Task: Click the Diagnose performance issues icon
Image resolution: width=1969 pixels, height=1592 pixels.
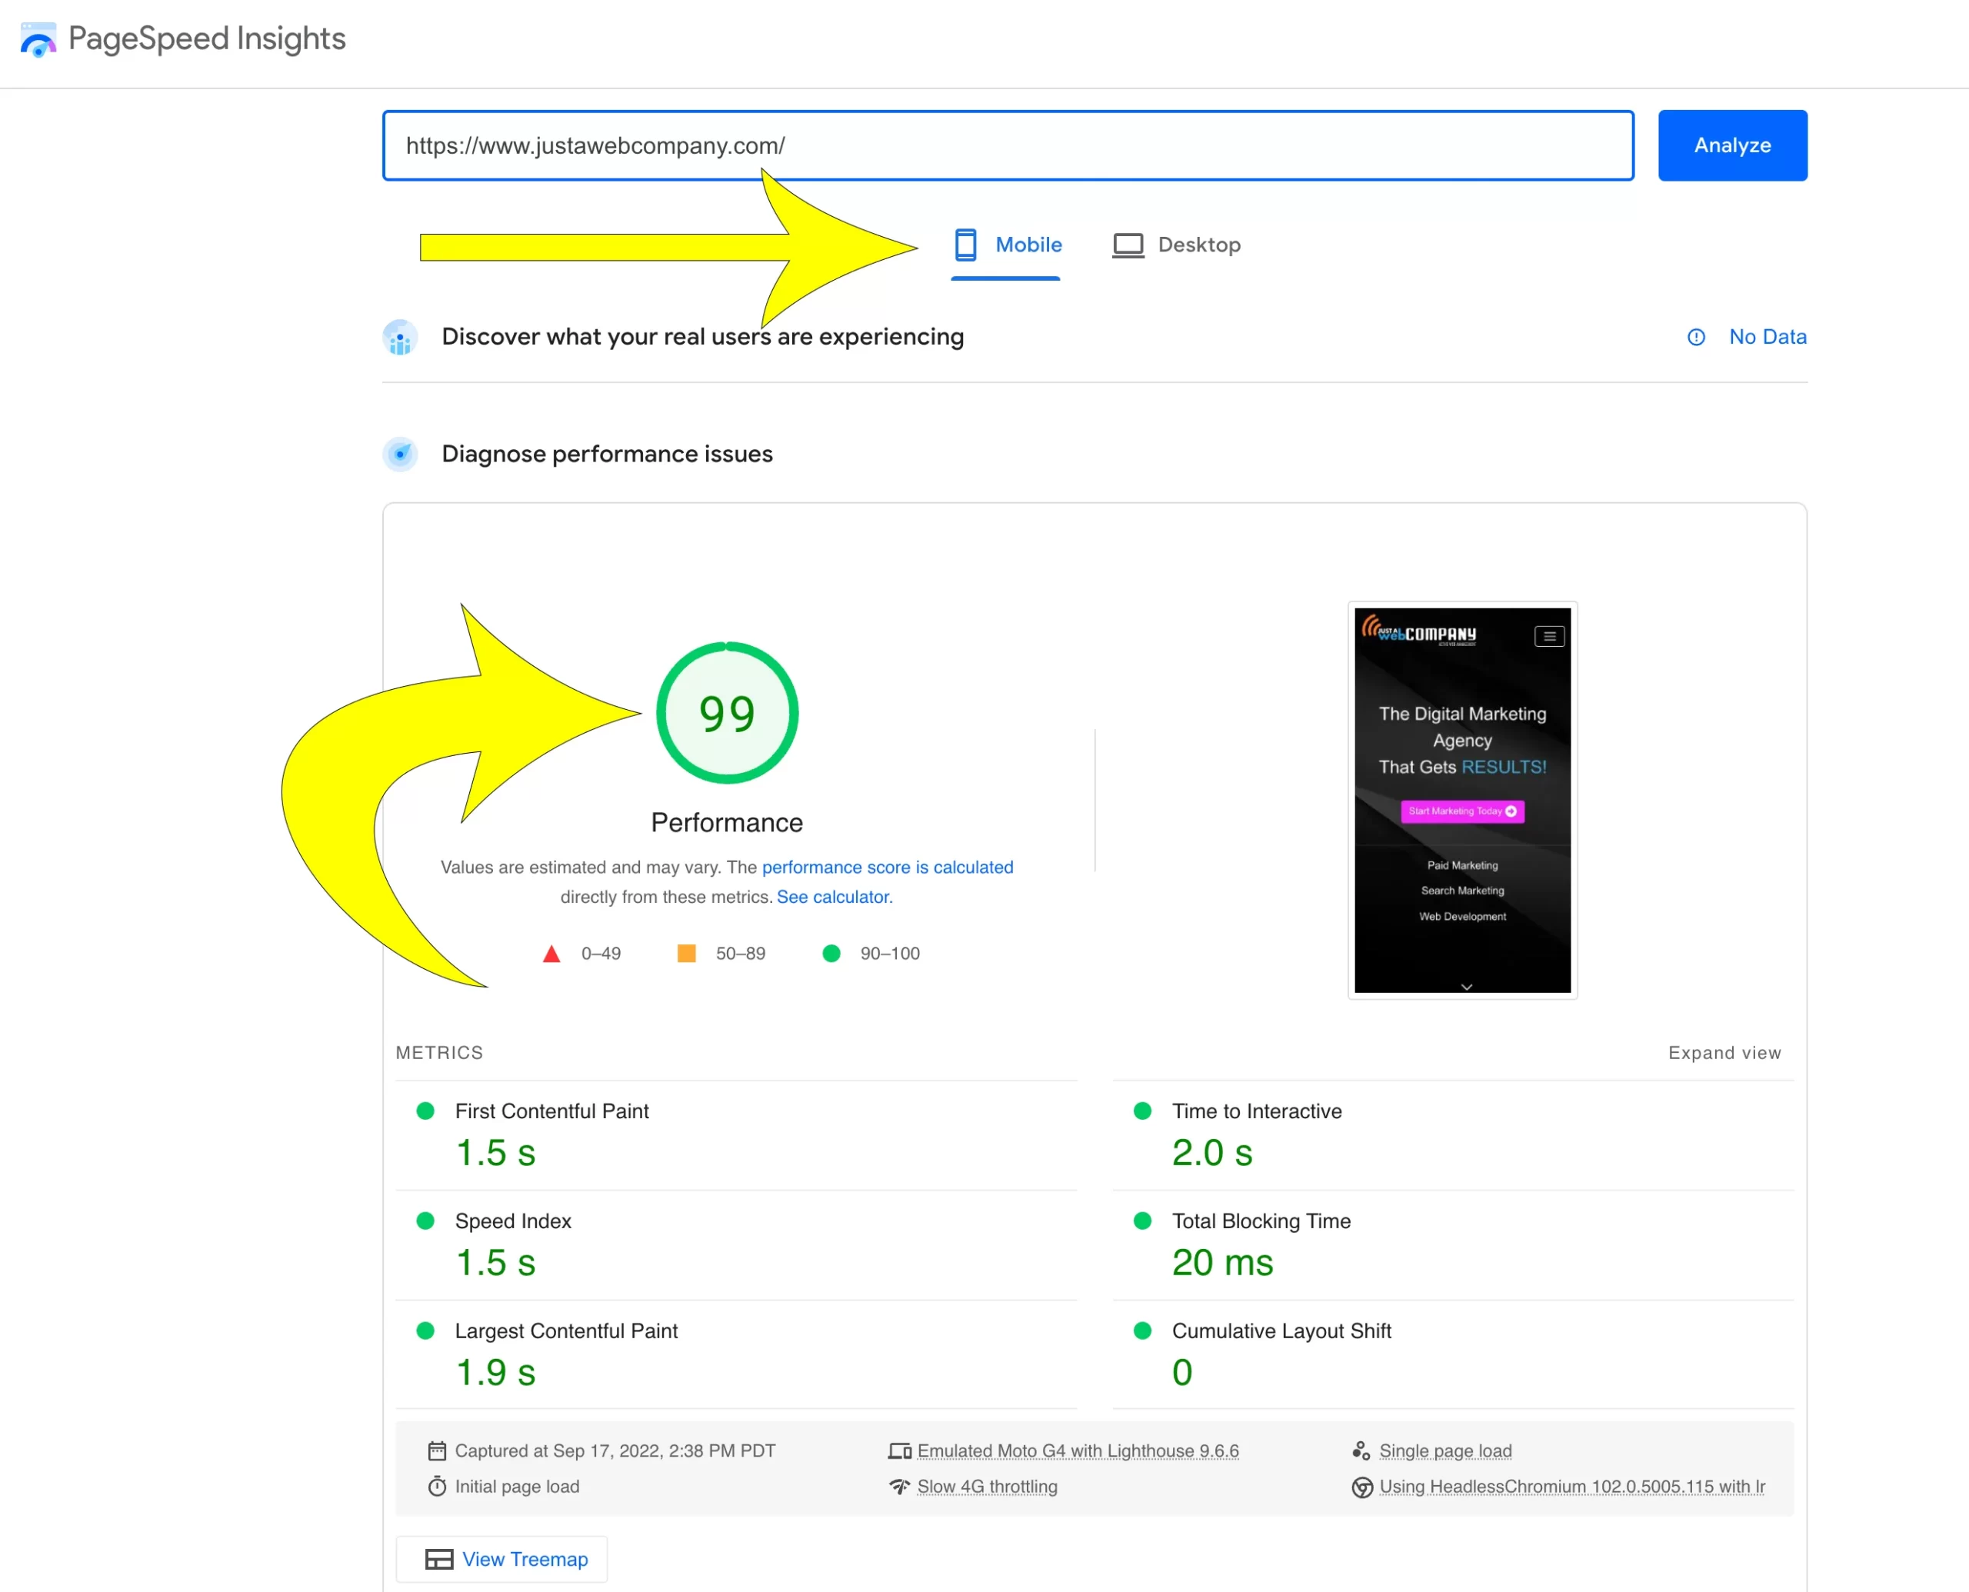Action: [400, 454]
